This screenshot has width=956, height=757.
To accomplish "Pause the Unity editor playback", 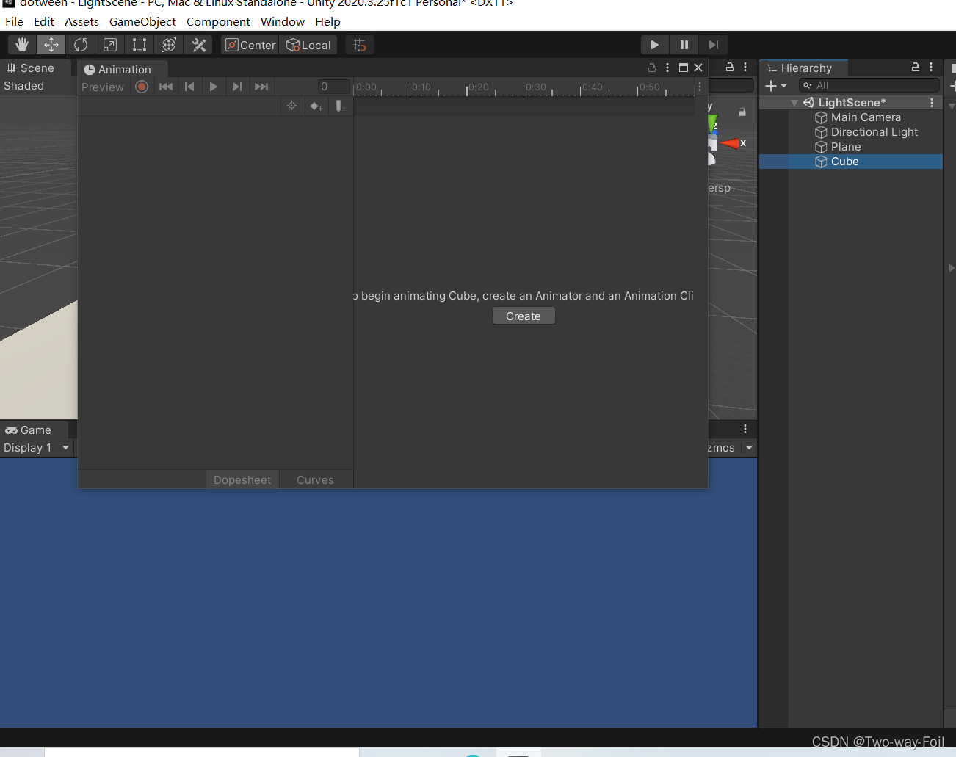I will click(684, 45).
